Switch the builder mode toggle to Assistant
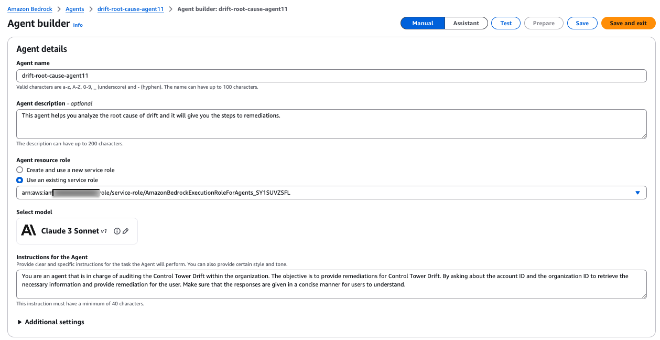Image resolution: width=660 pixels, height=340 pixels. pos(466,23)
